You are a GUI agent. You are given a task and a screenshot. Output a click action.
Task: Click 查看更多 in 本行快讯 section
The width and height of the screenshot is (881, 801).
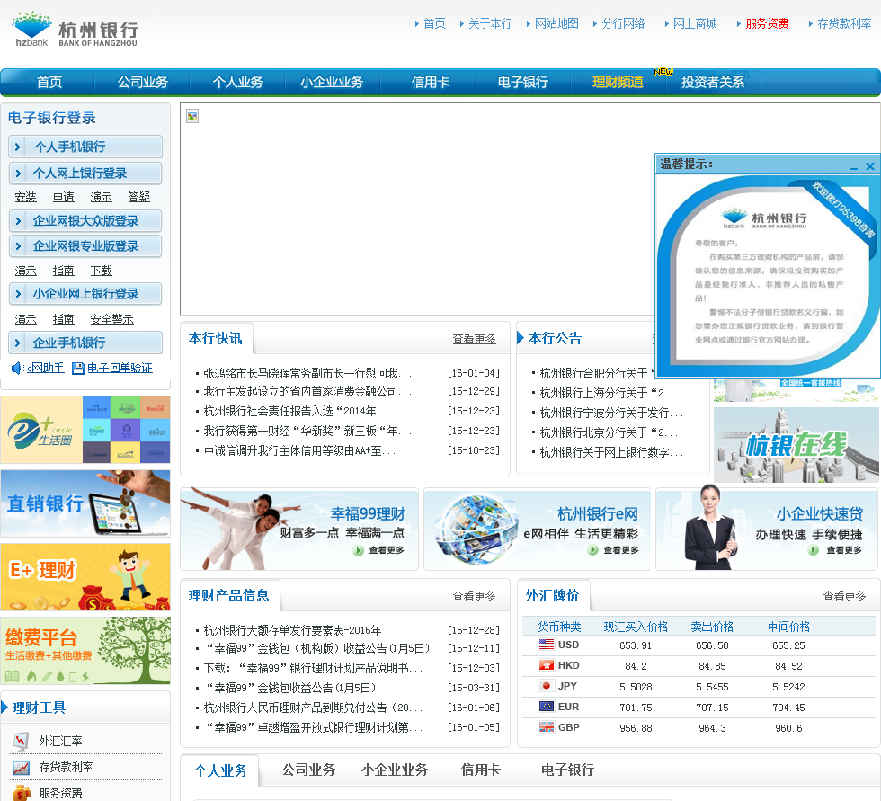(x=475, y=339)
